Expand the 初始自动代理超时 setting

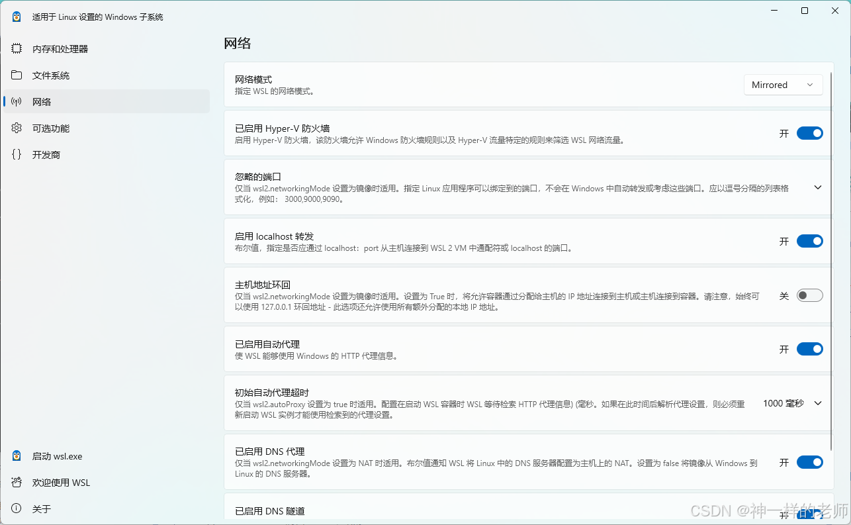click(818, 403)
